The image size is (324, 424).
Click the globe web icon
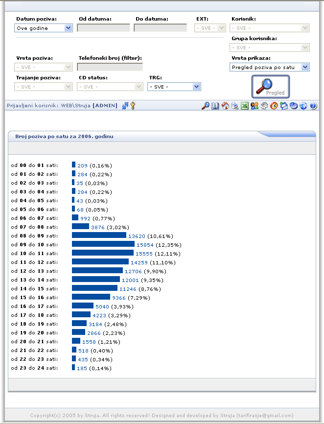click(303, 106)
